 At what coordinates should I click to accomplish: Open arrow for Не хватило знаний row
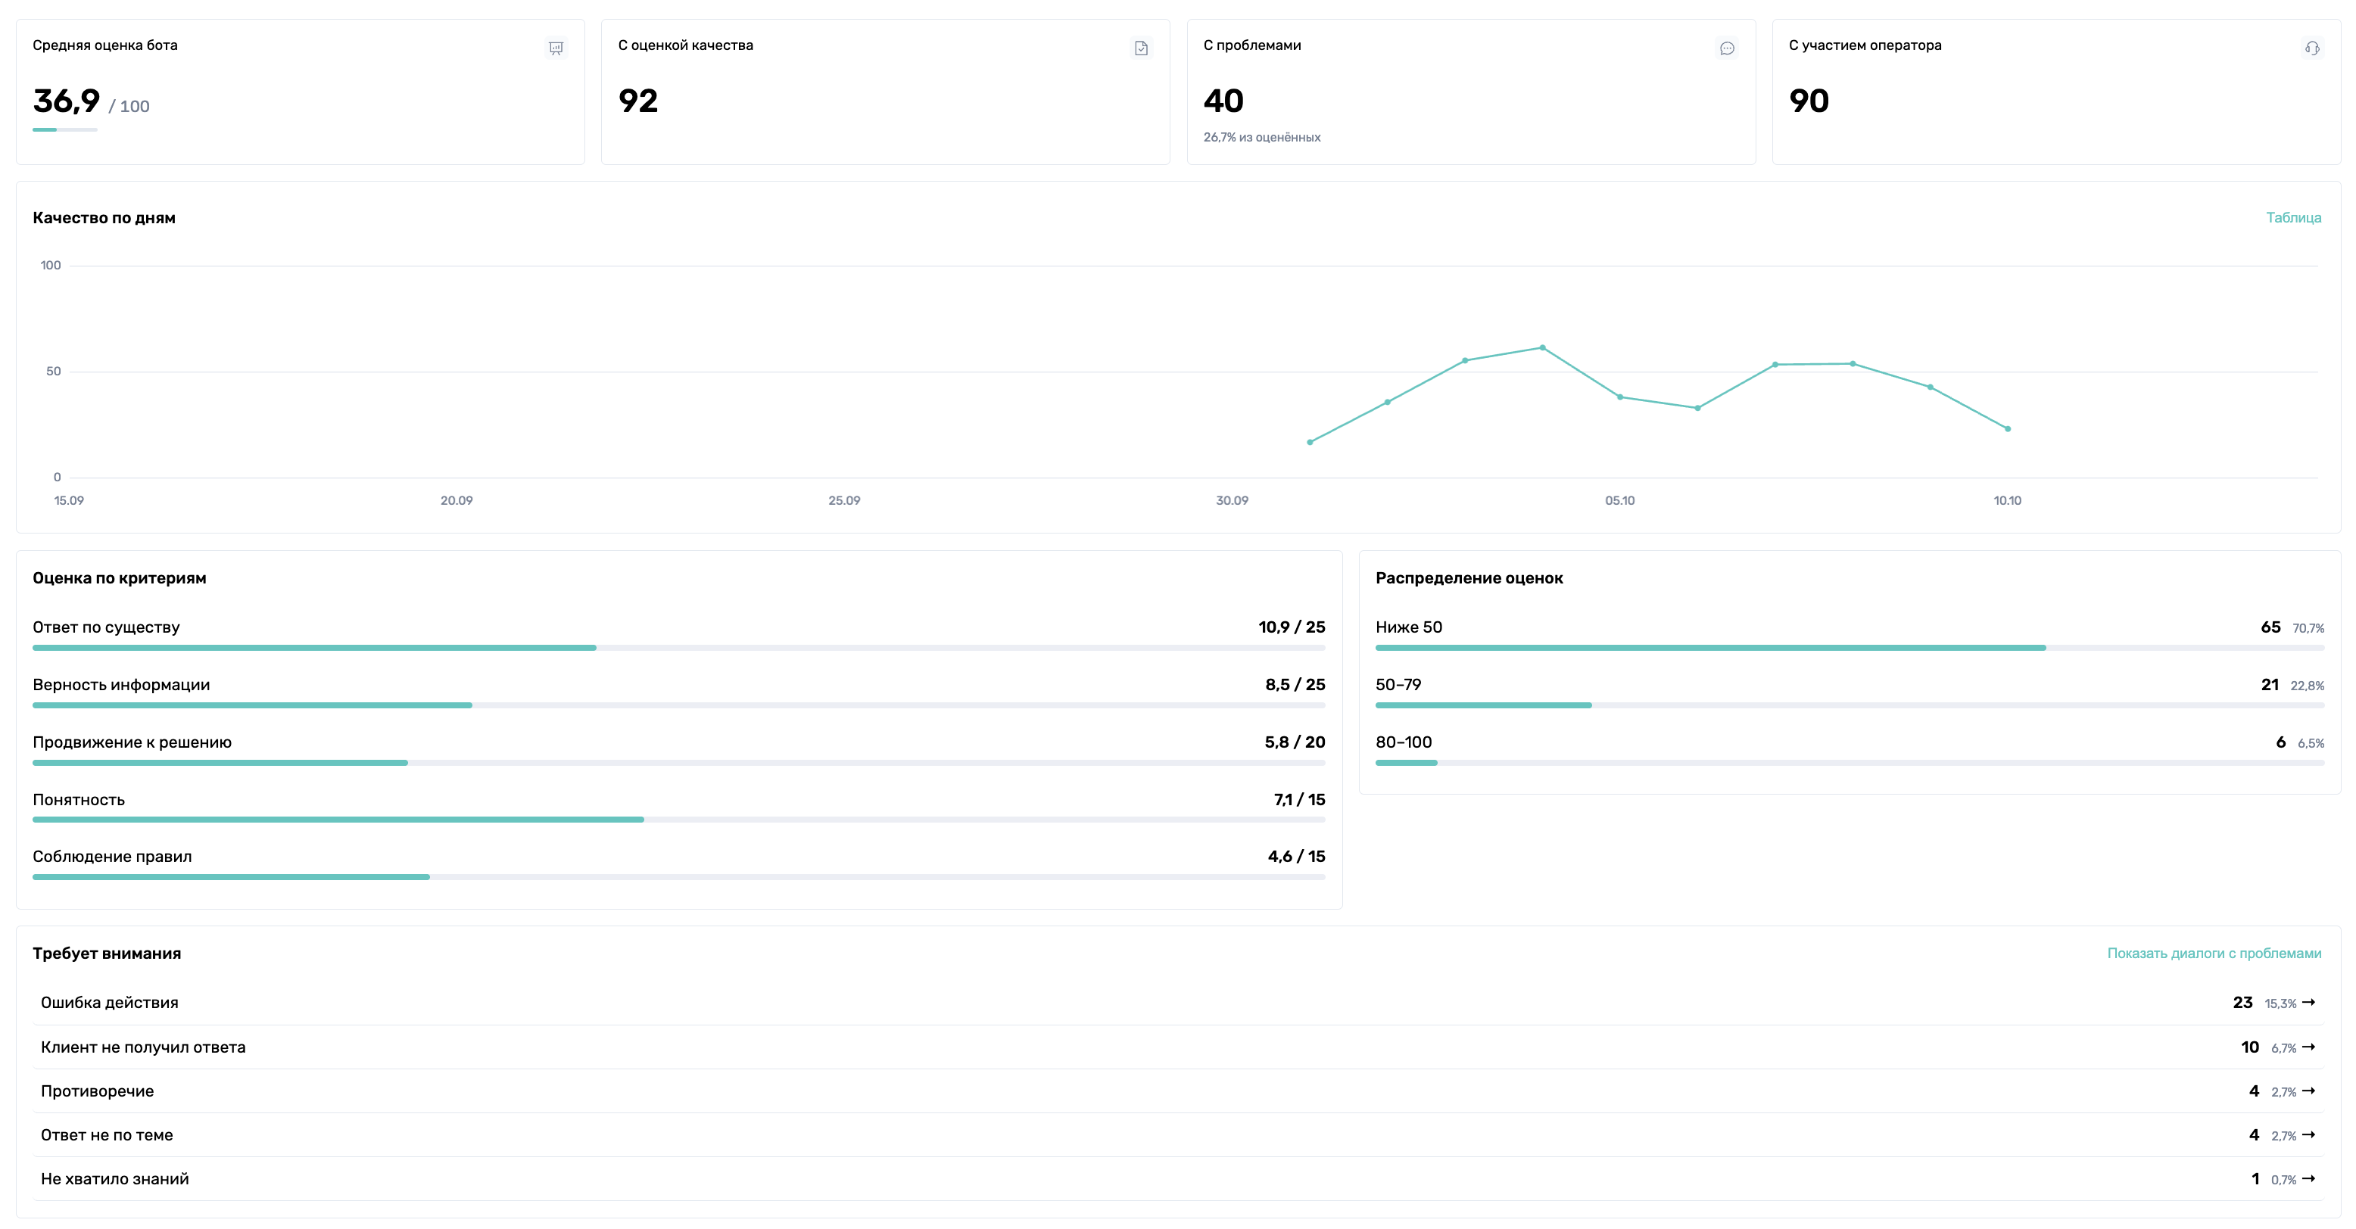tap(2308, 1179)
